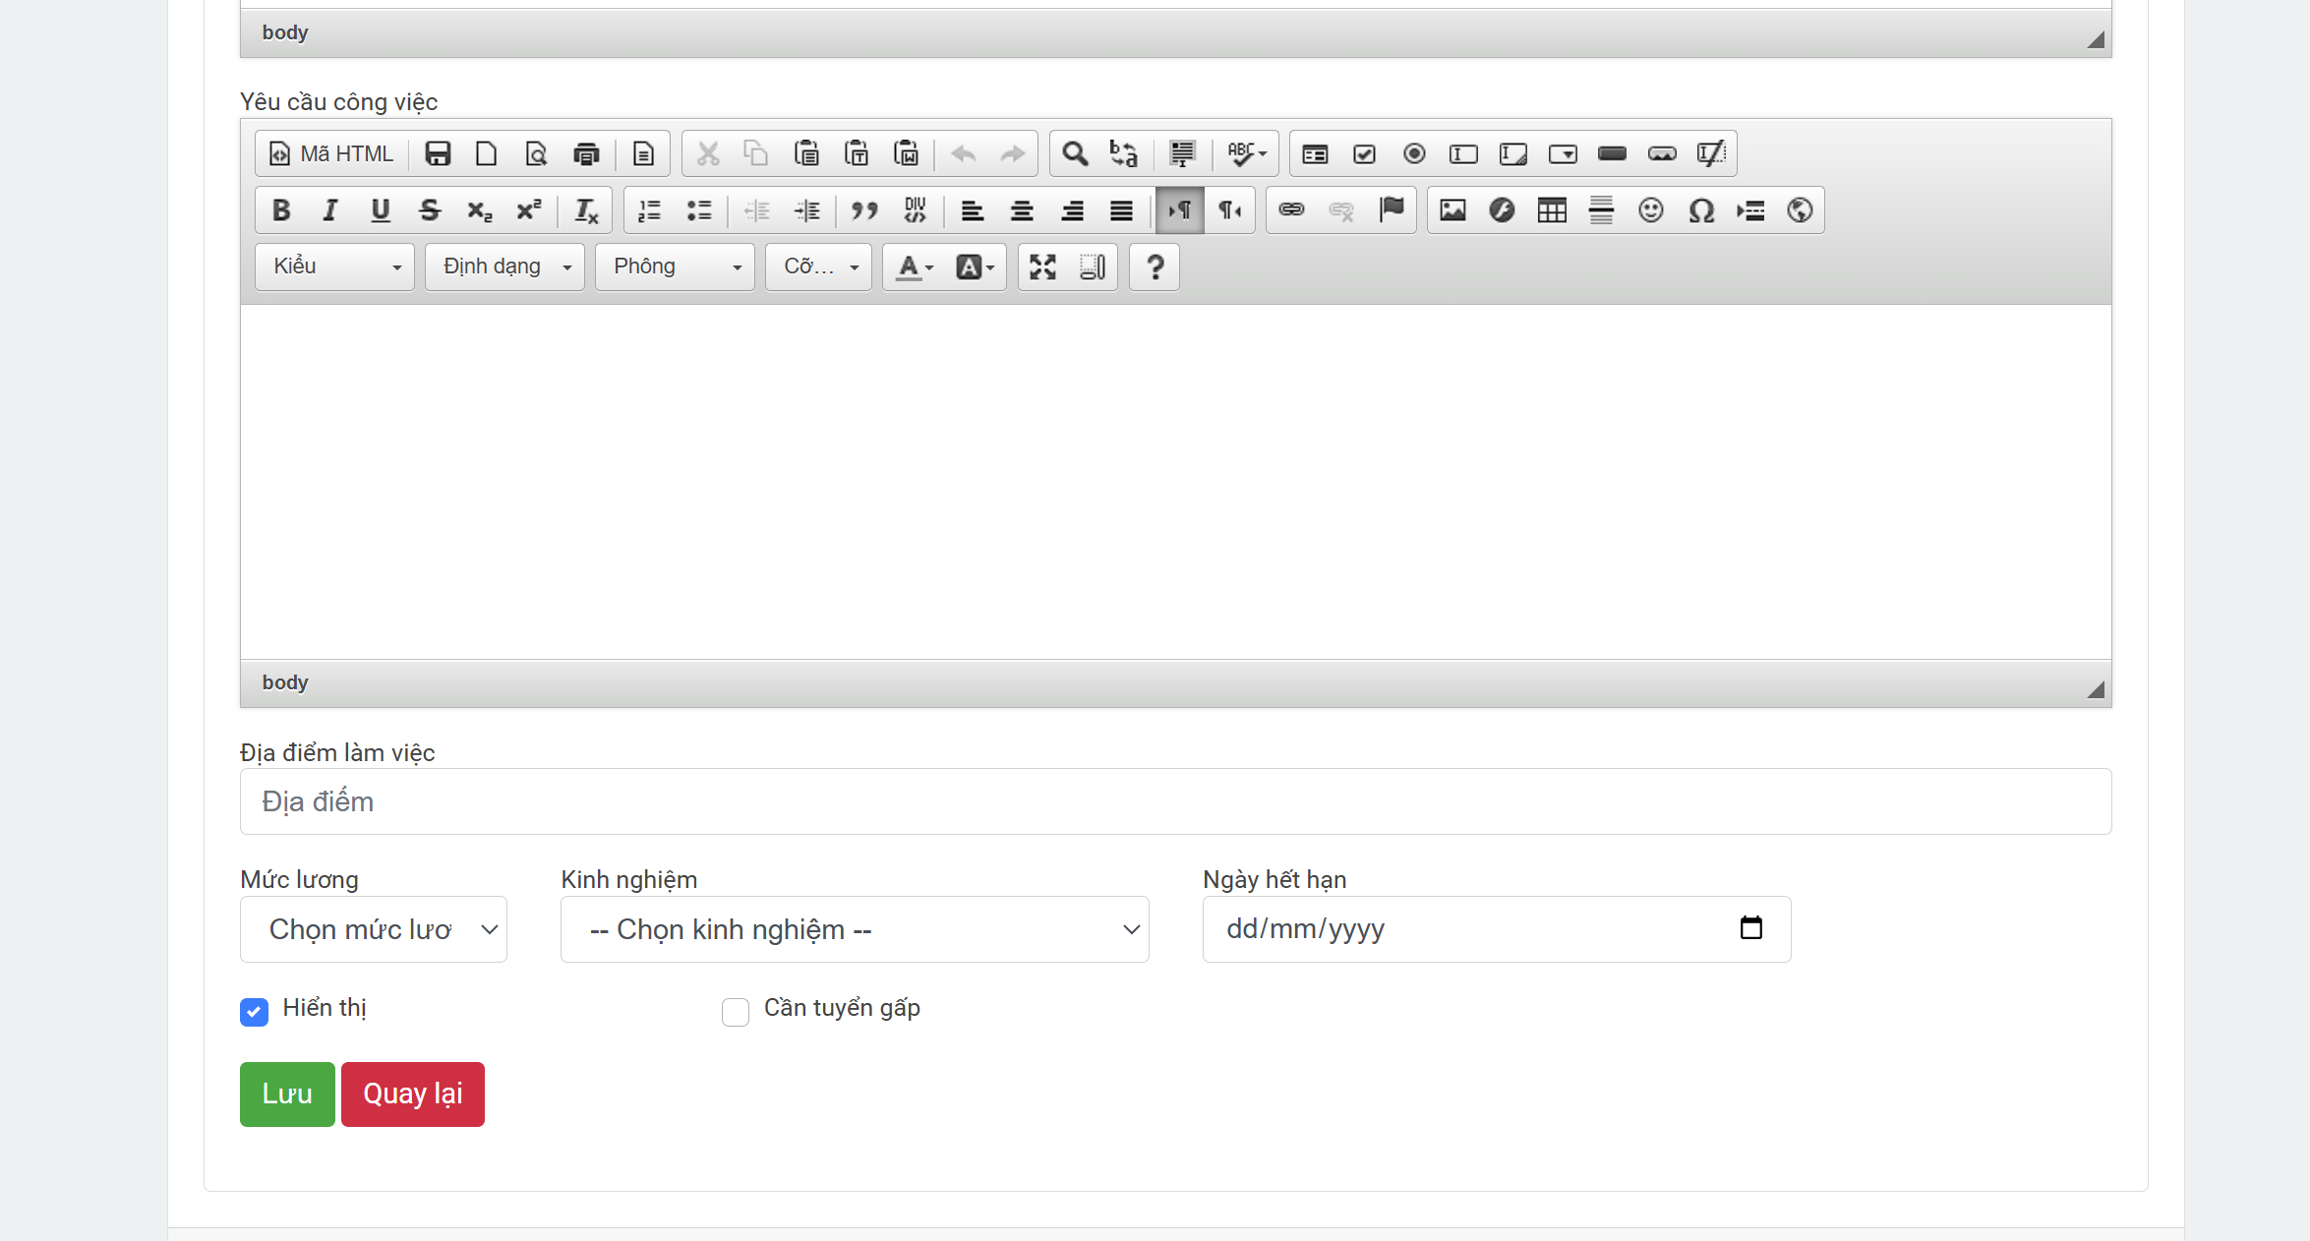Toggle Italic formatting
Viewport: 2310px width, 1241px height.
coord(330,210)
